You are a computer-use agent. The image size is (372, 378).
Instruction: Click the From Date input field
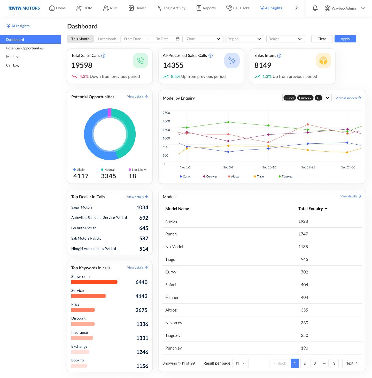(133, 39)
